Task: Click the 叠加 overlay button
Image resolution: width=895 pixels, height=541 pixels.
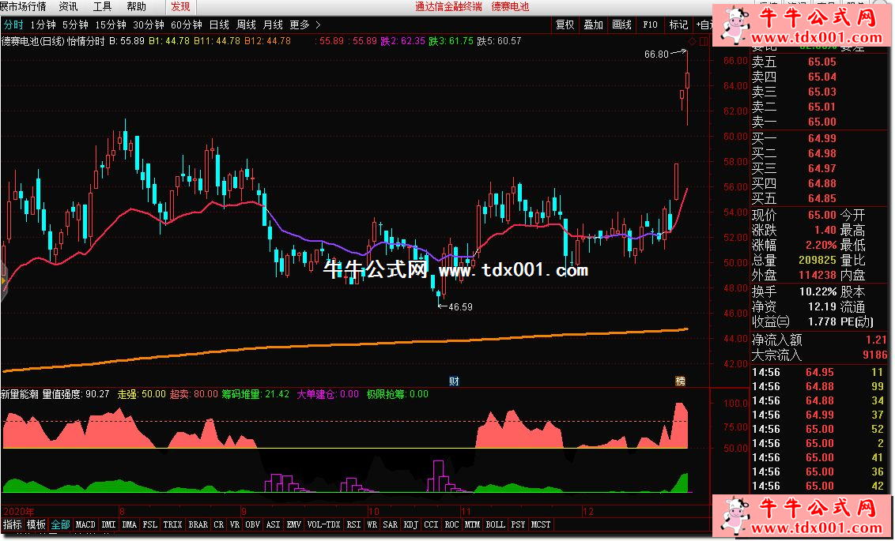Action: (x=594, y=25)
